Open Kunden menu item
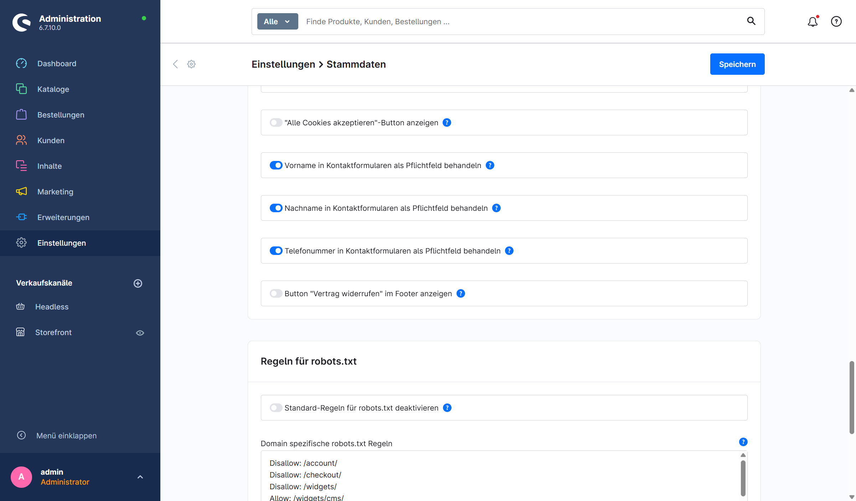The height and width of the screenshot is (501, 856). [80, 140]
